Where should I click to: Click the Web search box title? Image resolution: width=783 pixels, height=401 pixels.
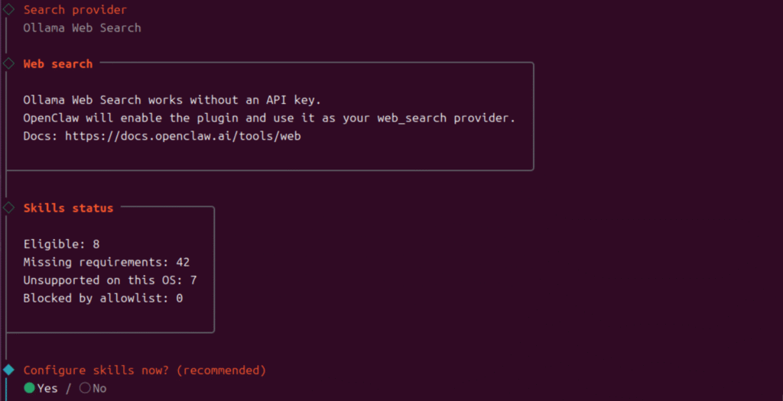point(57,63)
